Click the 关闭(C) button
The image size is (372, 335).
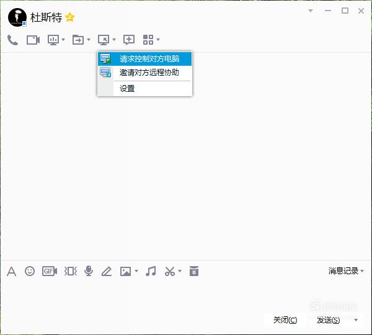click(x=285, y=320)
